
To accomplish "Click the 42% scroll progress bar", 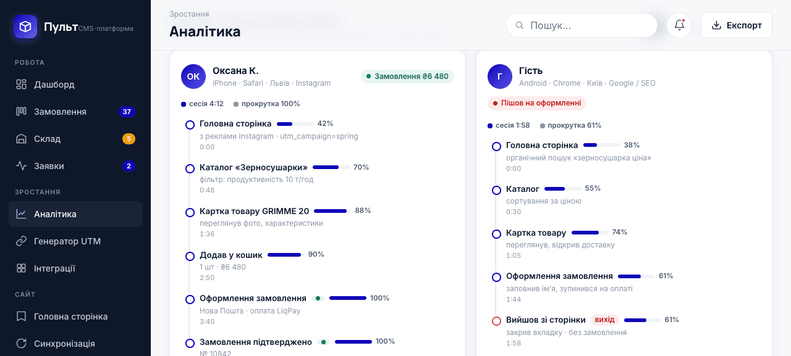I will click(x=295, y=124).
